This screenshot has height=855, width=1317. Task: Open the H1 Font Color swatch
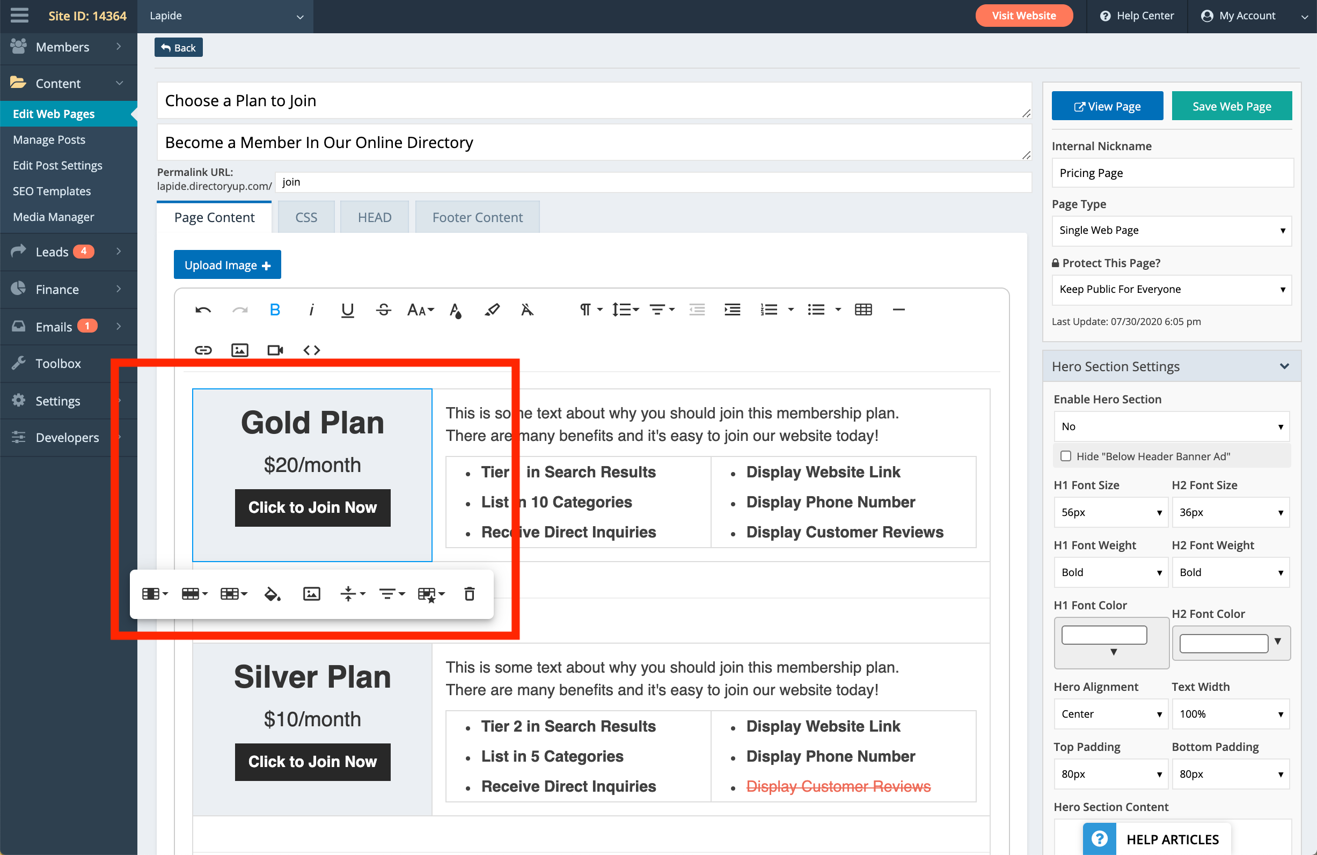click(1104, 635)
